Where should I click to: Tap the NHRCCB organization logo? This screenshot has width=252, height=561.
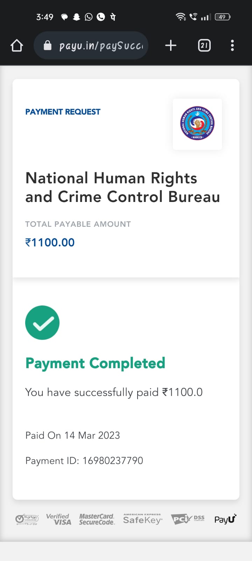tap(197, 124)
